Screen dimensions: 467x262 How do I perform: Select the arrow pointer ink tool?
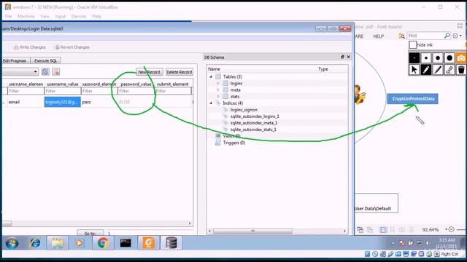coord(414,70)
